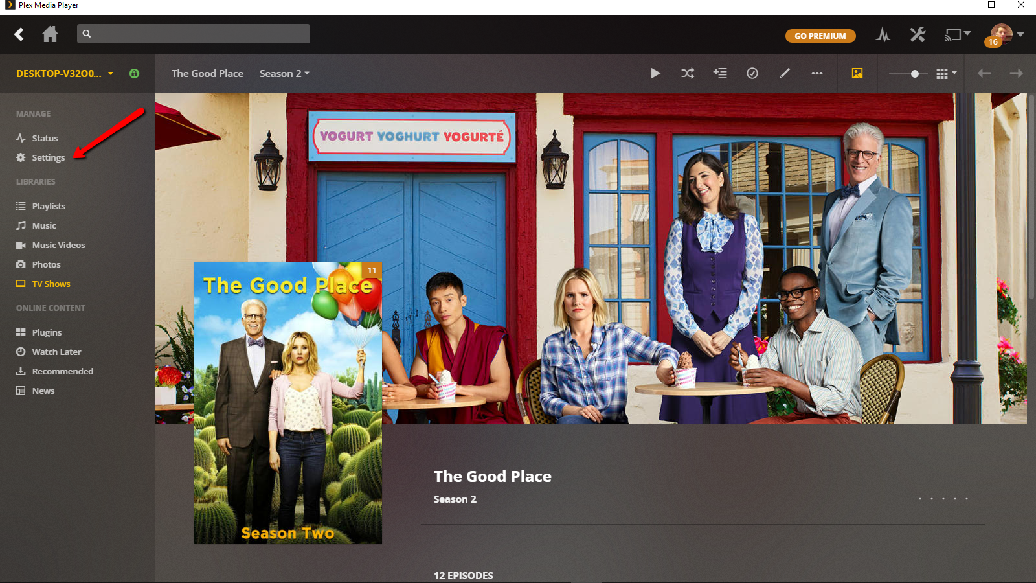This screenshot has height=583, width=1036.
Task: Open the cast player dropdown
Action: [958, 34]
